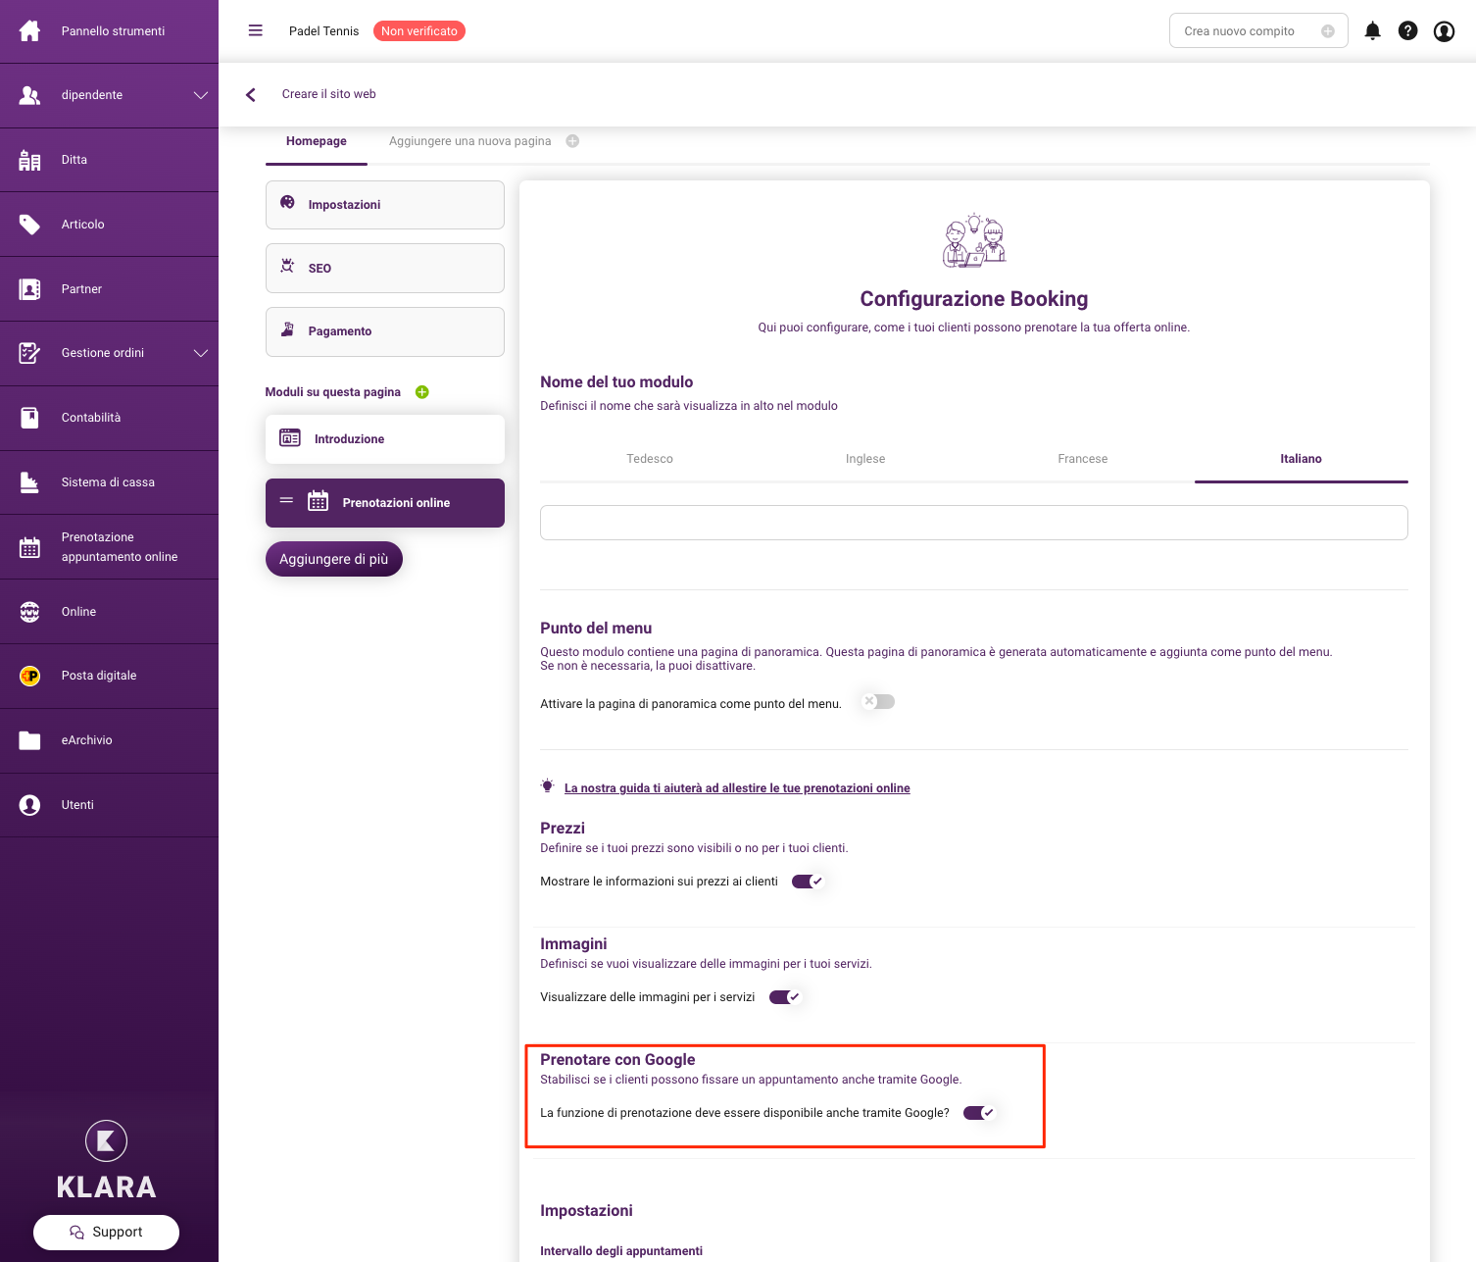Open Sistema di cassa in sidebar
This screenshot has width=1476, height=1262.
coord(109,482)
